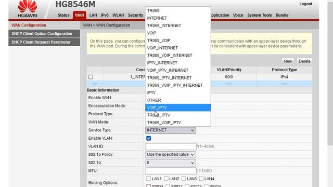Open the 802.1p value dropdown
This screenshot has width=333, height=187.
click(170, 163)
